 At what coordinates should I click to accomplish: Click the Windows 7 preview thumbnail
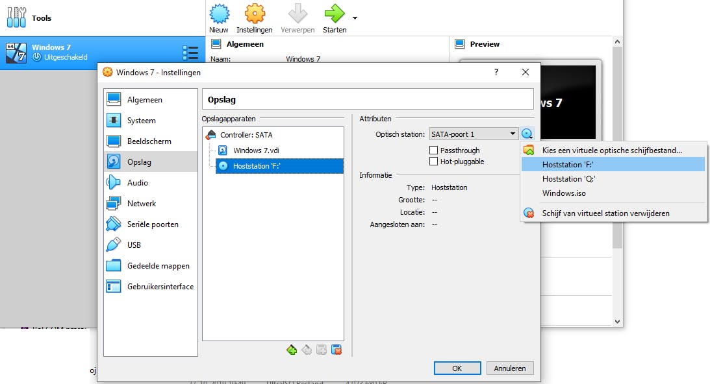click(x=568, y=102)
